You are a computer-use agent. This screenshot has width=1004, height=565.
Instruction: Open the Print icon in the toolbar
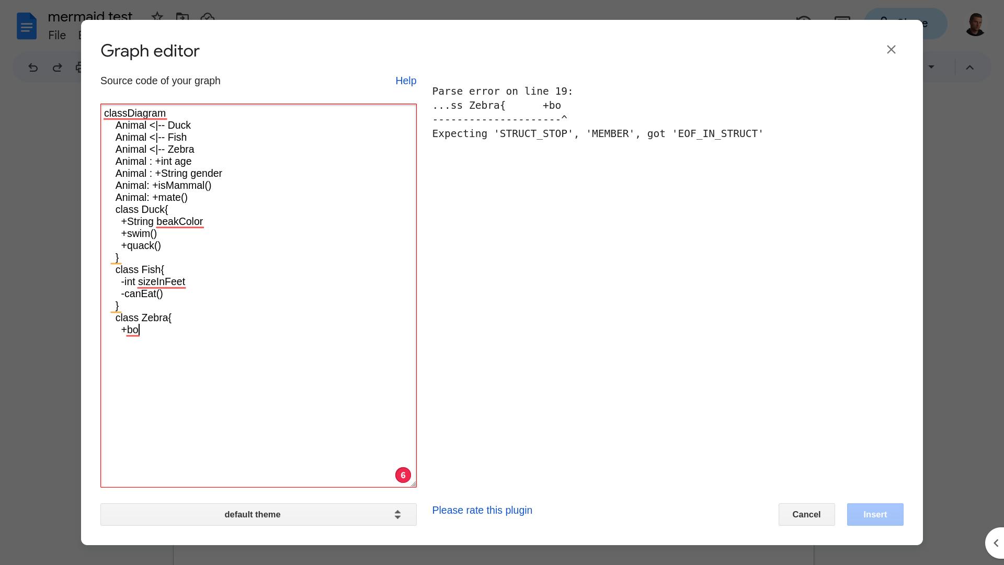79,67
